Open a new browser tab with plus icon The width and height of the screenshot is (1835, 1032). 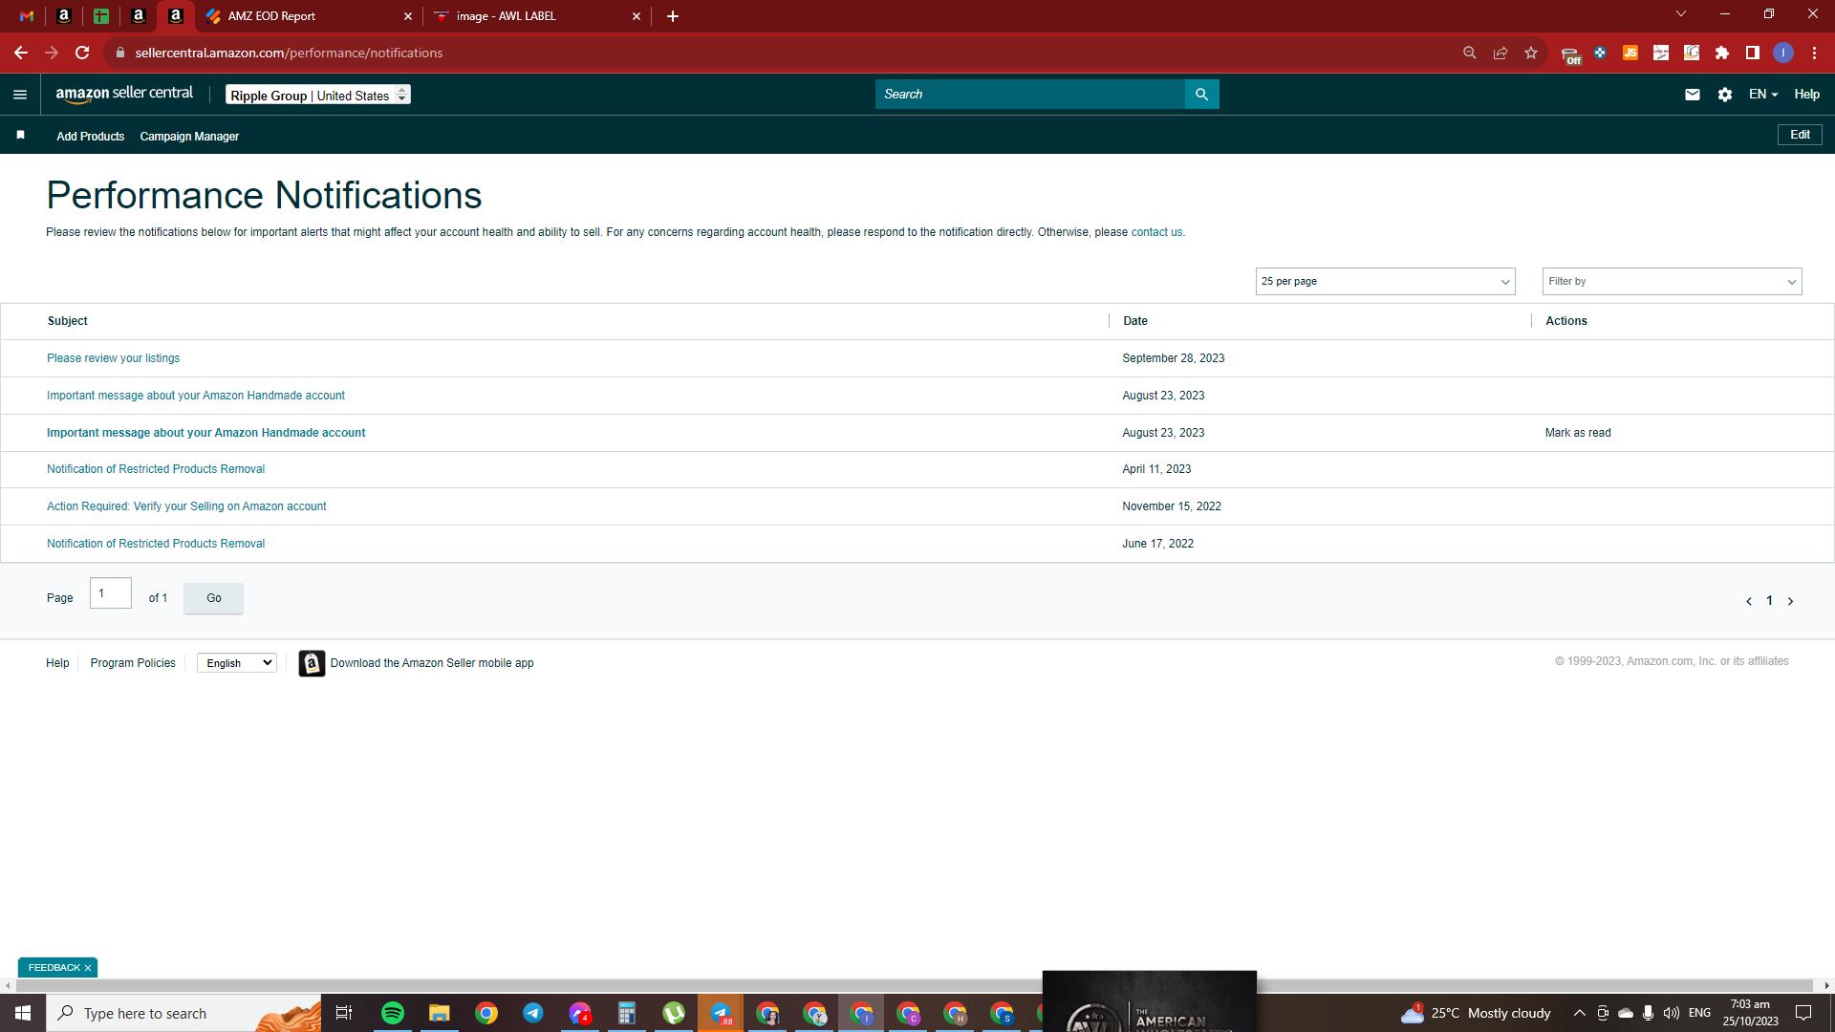[673, 16]
